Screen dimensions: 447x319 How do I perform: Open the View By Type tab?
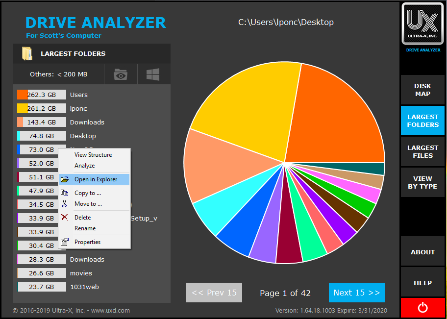pyautogui.click(x=422, y=183)
